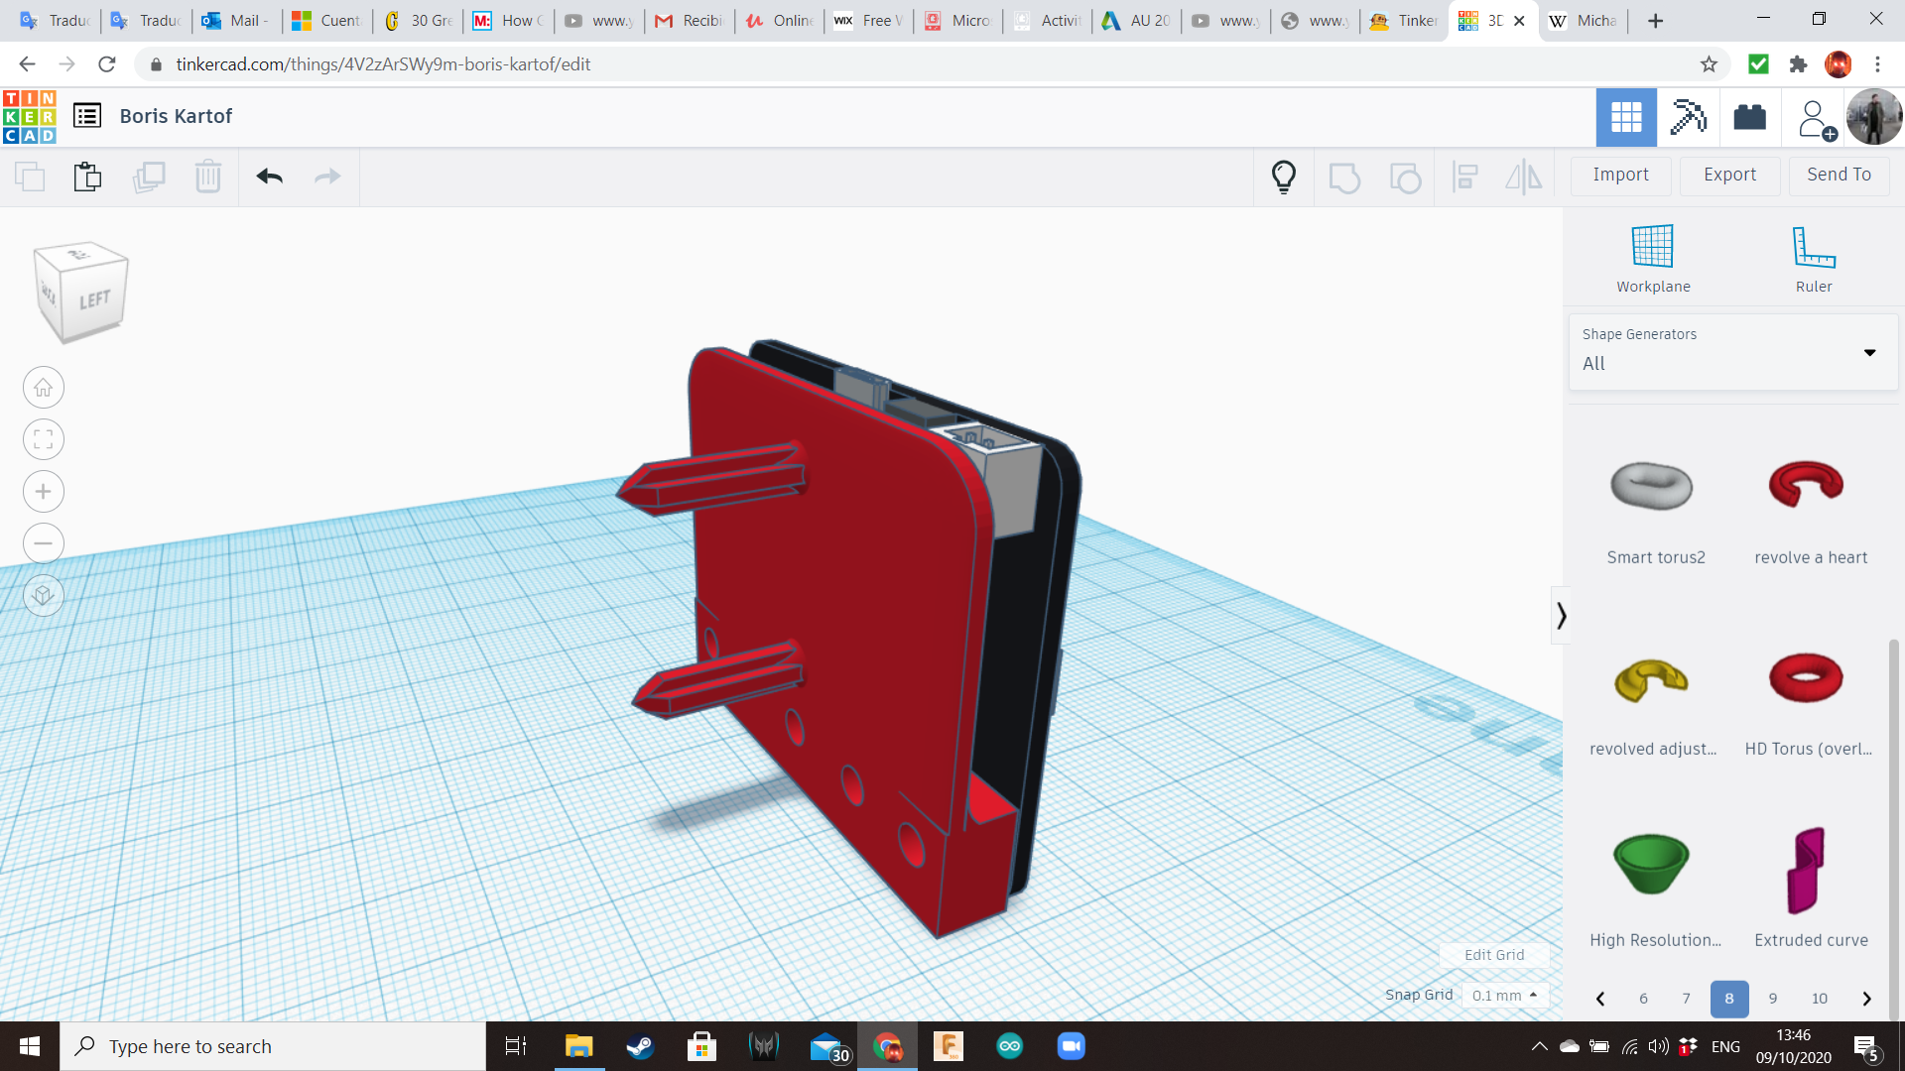Pick the red HD Torus shape

(x=1806, y=678)
